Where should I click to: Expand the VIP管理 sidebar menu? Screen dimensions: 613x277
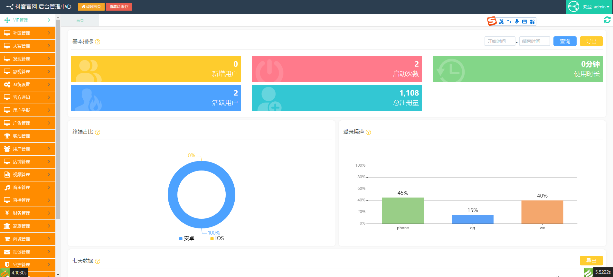[27, 20]
